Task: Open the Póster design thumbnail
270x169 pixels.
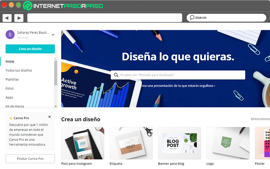Action: [263, 143]
